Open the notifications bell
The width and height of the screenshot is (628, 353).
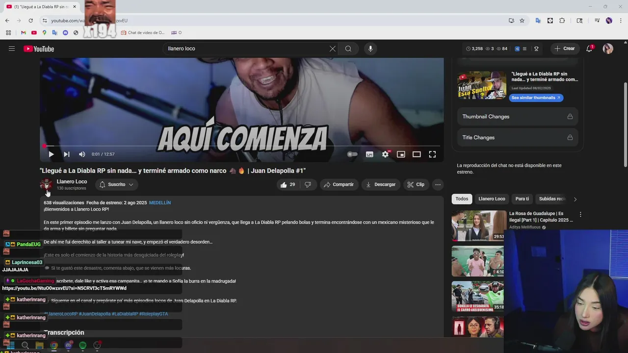click(589, 49)
